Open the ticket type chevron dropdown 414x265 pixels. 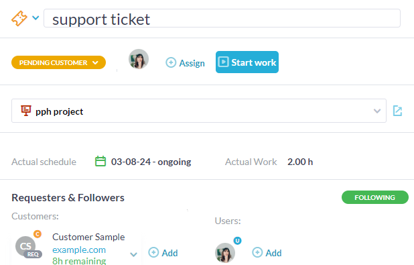(36, 18)
